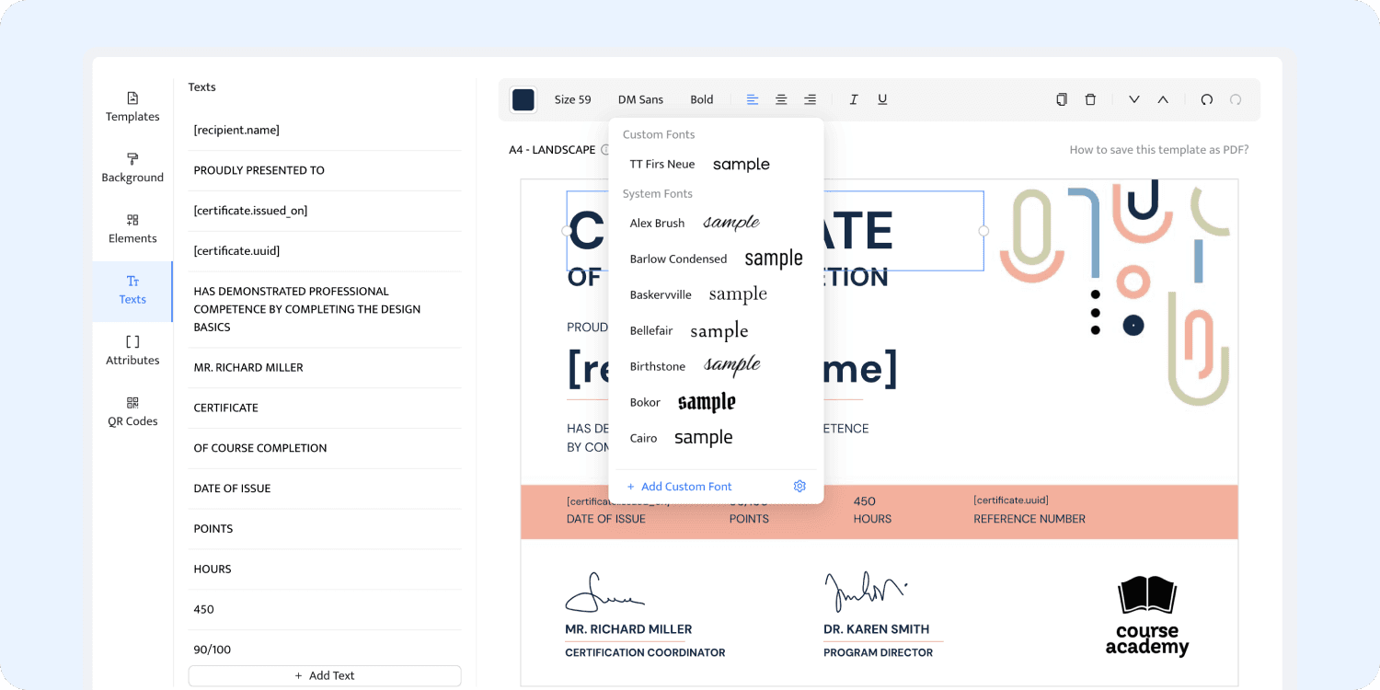The image size is (1380, 690).
Task: Select left text alignment
Action: (753, 99)
